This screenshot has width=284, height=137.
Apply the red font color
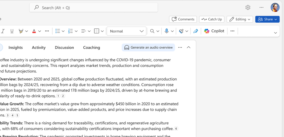(34, 31)
